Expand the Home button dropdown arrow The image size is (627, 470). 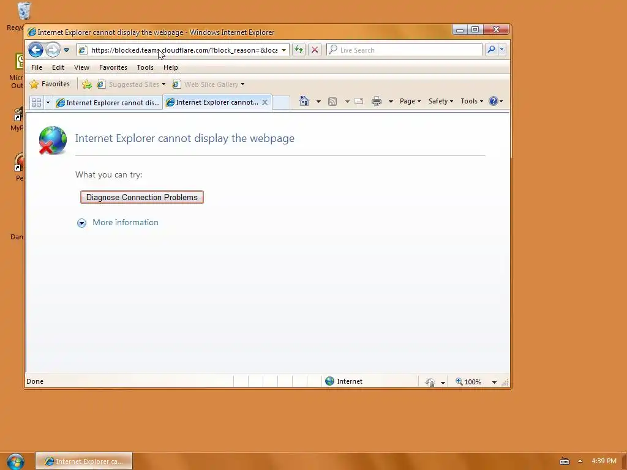(318, 102)
